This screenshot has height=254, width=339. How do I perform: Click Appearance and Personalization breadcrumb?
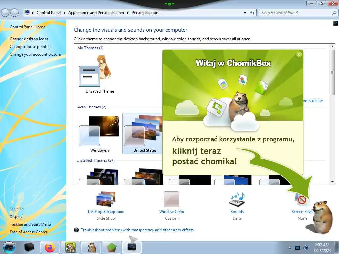tap(96, 13)
